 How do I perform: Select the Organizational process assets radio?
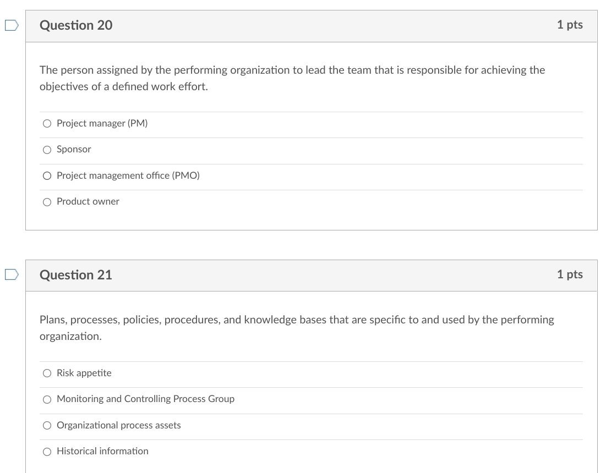(47, 426)
